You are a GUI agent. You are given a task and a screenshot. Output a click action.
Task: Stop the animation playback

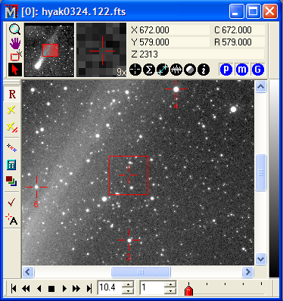[x=51, y=288]
